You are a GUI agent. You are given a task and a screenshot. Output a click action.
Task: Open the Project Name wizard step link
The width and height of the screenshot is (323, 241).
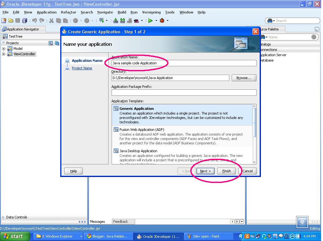click(x=82, y=68)
